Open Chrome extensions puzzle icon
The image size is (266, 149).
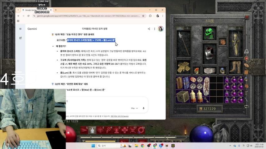coord(150,16)
